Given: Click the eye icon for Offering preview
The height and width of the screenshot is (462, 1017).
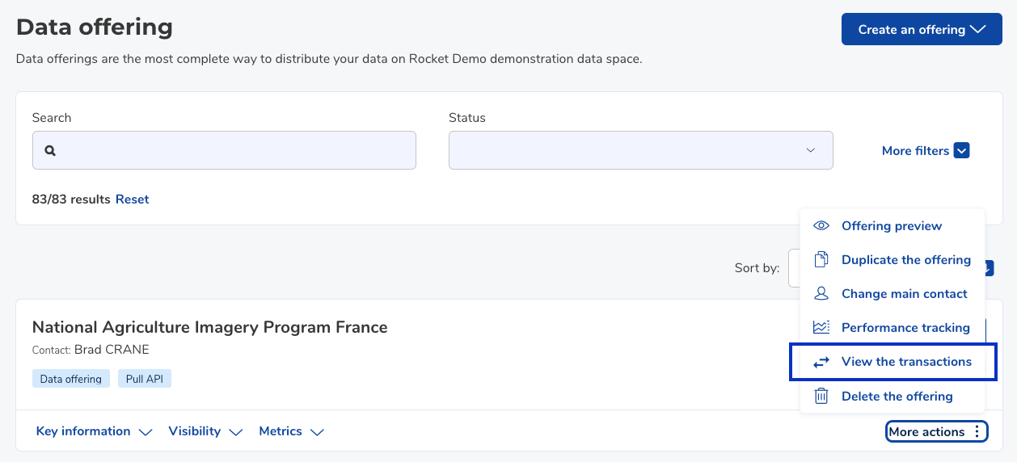Looking at the screenshot, I should click(821, 225).
